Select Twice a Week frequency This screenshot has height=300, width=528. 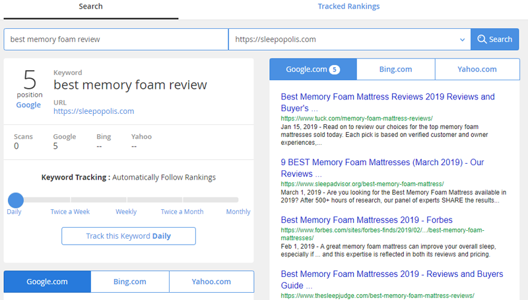[70, 212]
